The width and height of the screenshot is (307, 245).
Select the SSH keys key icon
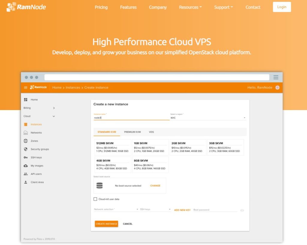[26, 157]
